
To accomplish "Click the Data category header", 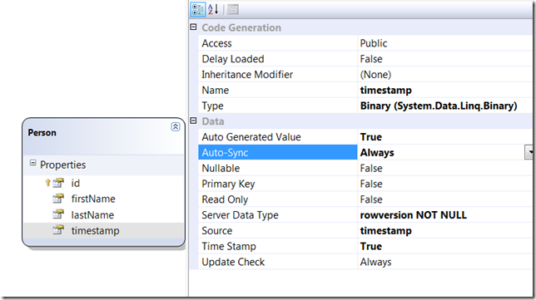I will pos(213,121).
